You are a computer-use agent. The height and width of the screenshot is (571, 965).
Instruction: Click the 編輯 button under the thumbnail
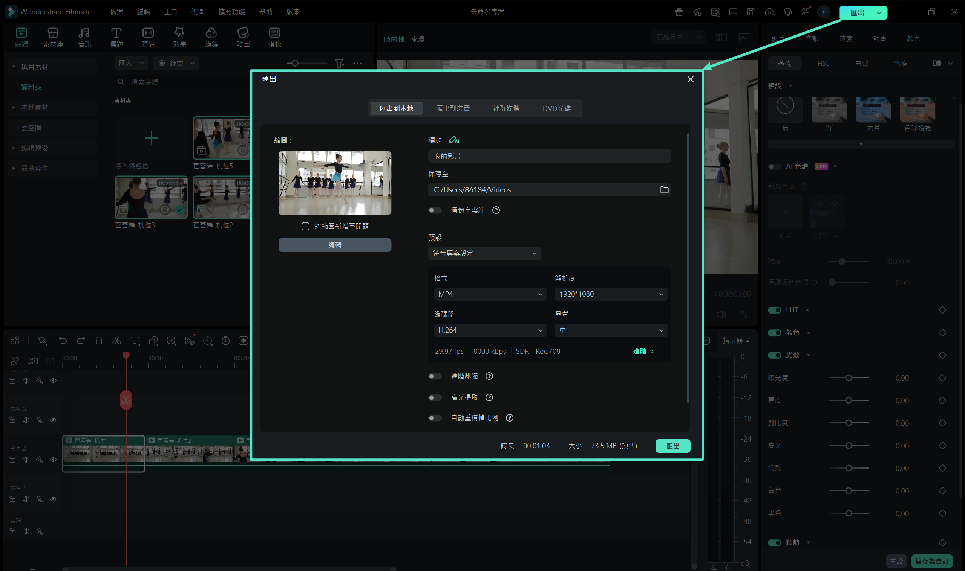(334, 245)
